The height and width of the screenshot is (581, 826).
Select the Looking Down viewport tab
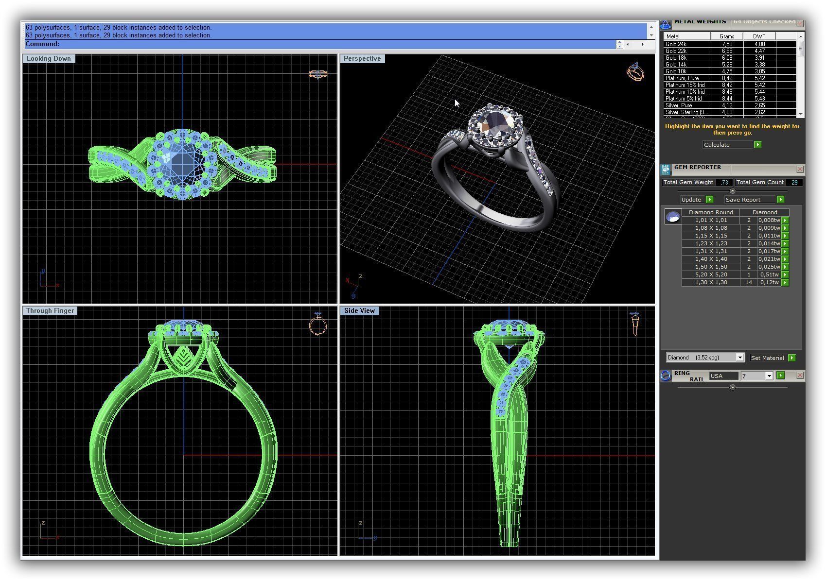pyautogui.click(x=49, y=58)
